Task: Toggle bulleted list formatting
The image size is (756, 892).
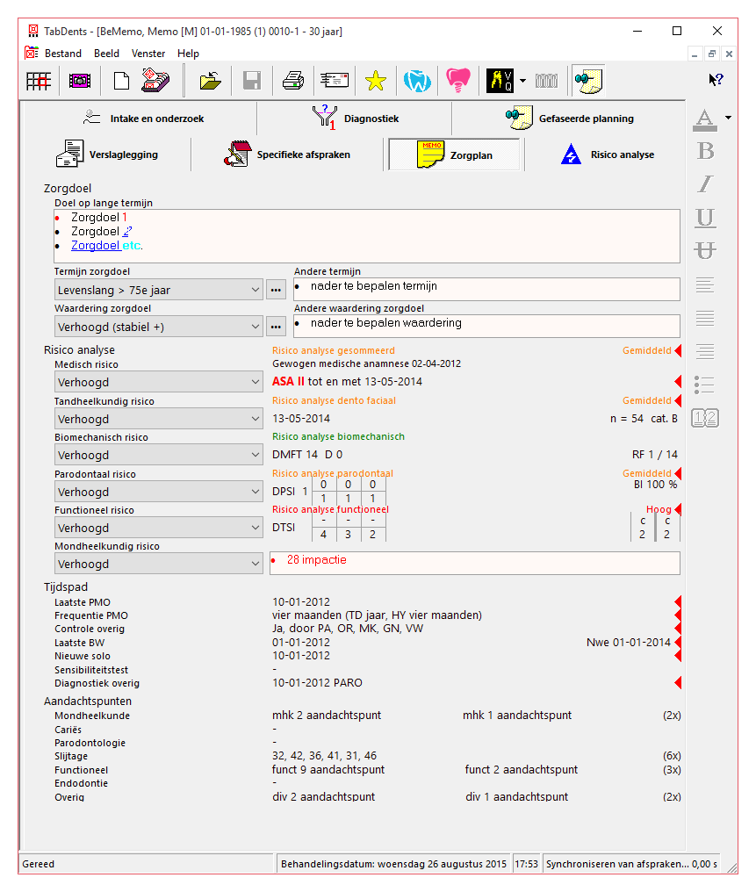Action: tap(705, 385)
